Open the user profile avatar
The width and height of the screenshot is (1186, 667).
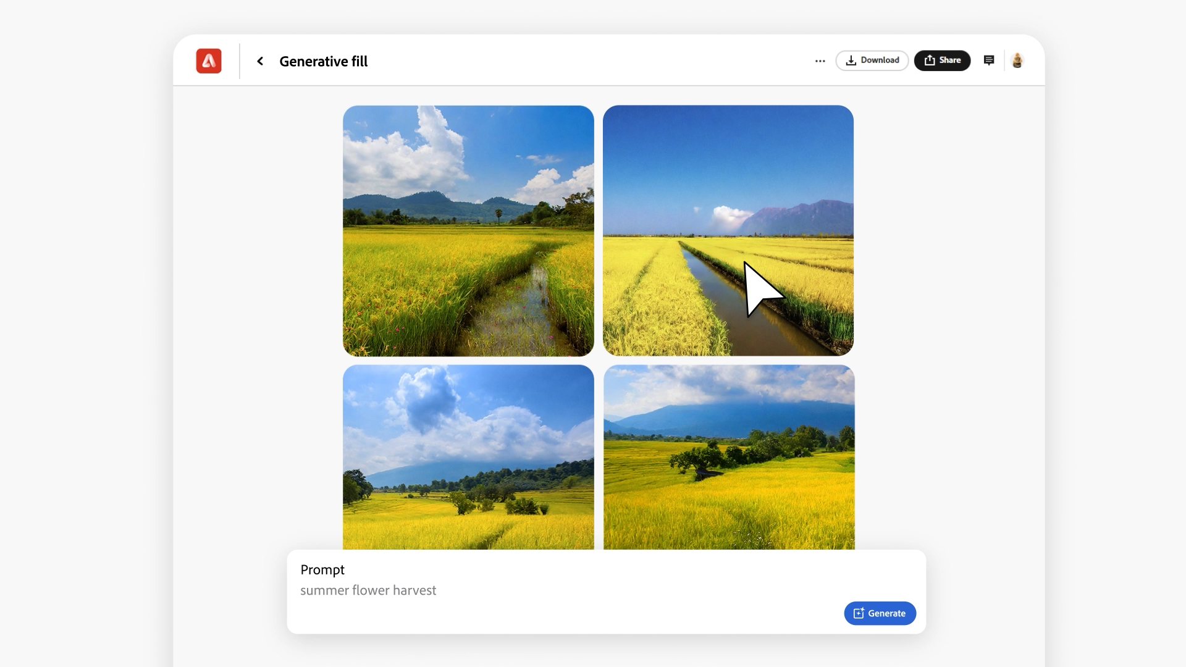1017,61
